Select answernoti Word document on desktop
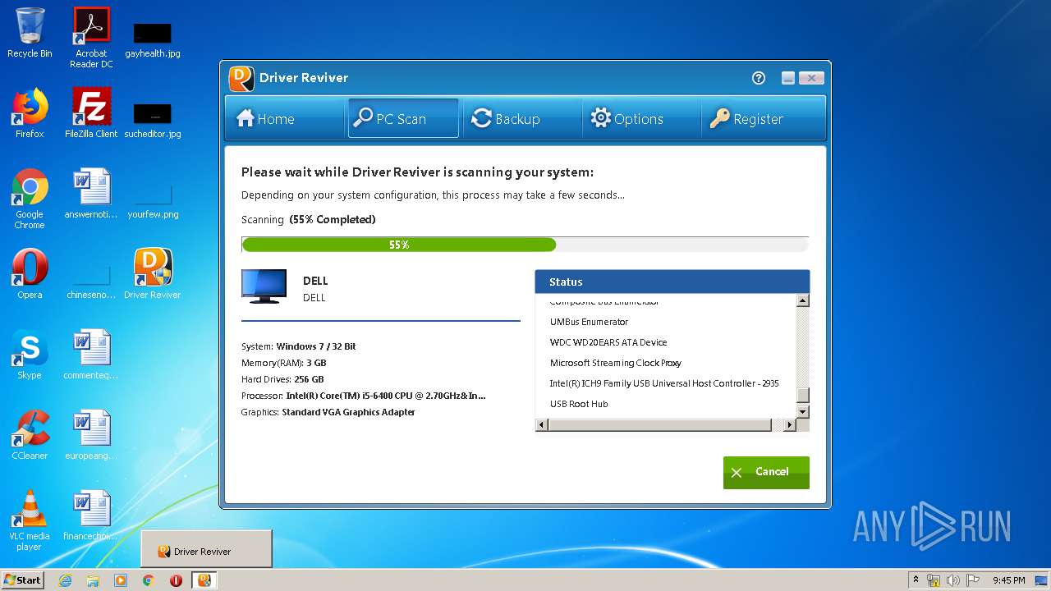The image size is (1051, 591). pyautogui.click(x=91, y=194)
